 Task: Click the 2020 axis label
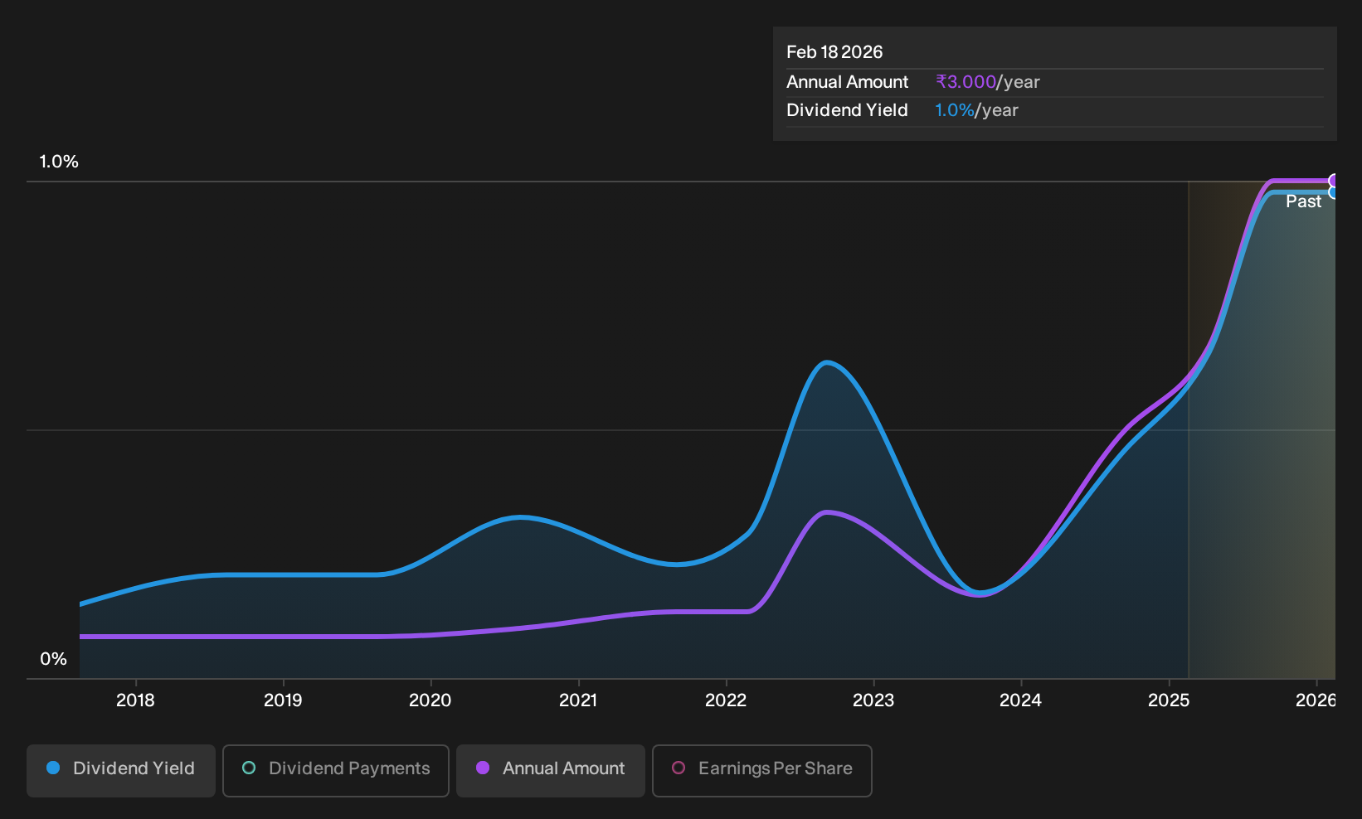coord(430,700)
